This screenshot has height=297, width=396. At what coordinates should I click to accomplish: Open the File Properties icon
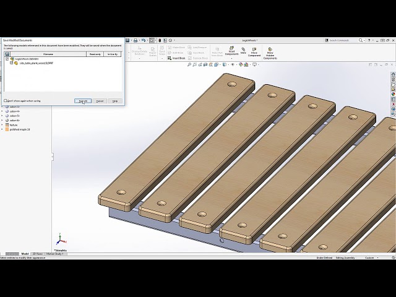pos(165,40)
